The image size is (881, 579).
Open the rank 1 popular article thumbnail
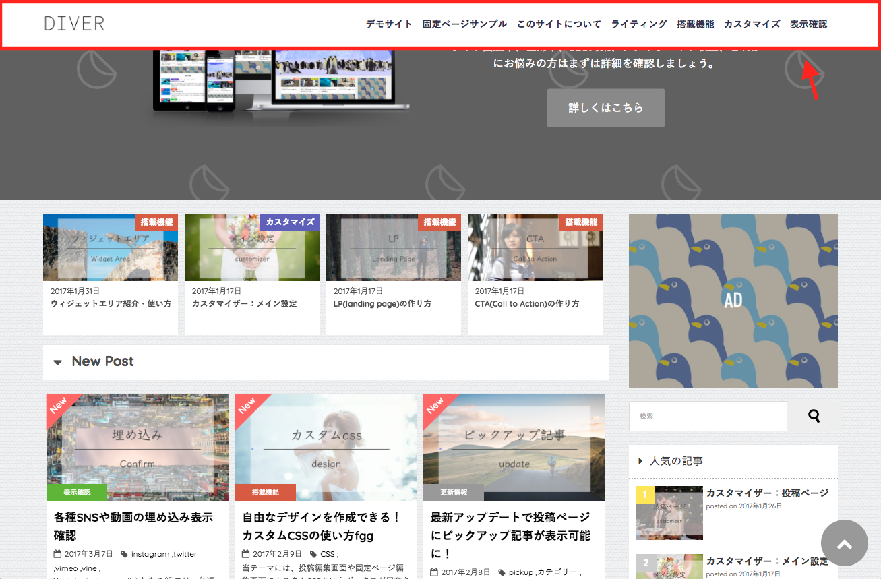coord(669,513)
